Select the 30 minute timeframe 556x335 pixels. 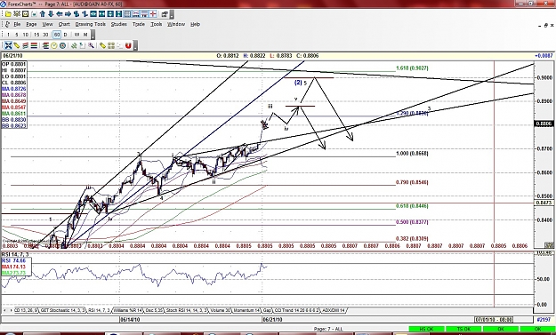[x=45, y=35]
